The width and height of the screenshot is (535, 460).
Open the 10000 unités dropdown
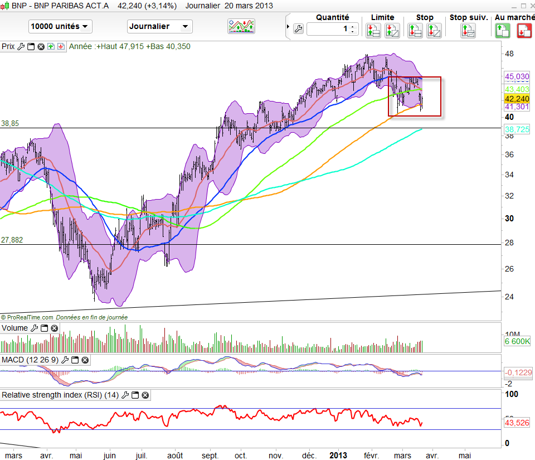(x=60, y=26)
